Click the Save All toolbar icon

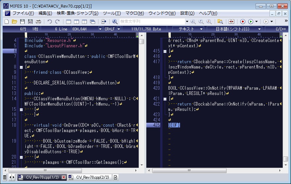click(30, 22)
